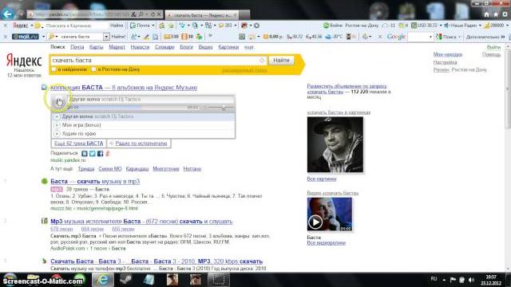Click Найти! button on Mail.ru toolbar
The height and width of the screenshot is (287, 511).
pyautogui.click(x=118, y=37)
